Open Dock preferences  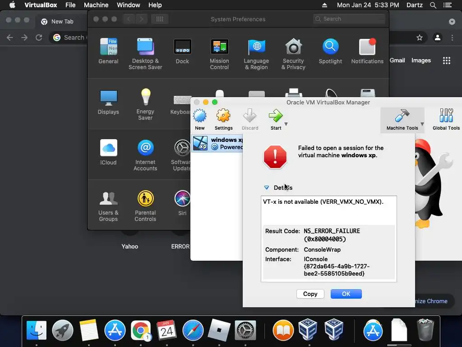click(x=182, y=52)
